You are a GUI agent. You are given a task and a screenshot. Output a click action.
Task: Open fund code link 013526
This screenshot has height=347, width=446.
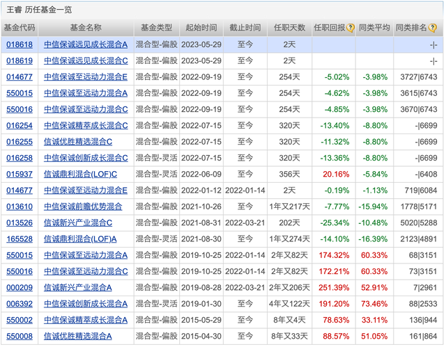tap(20, 223)
